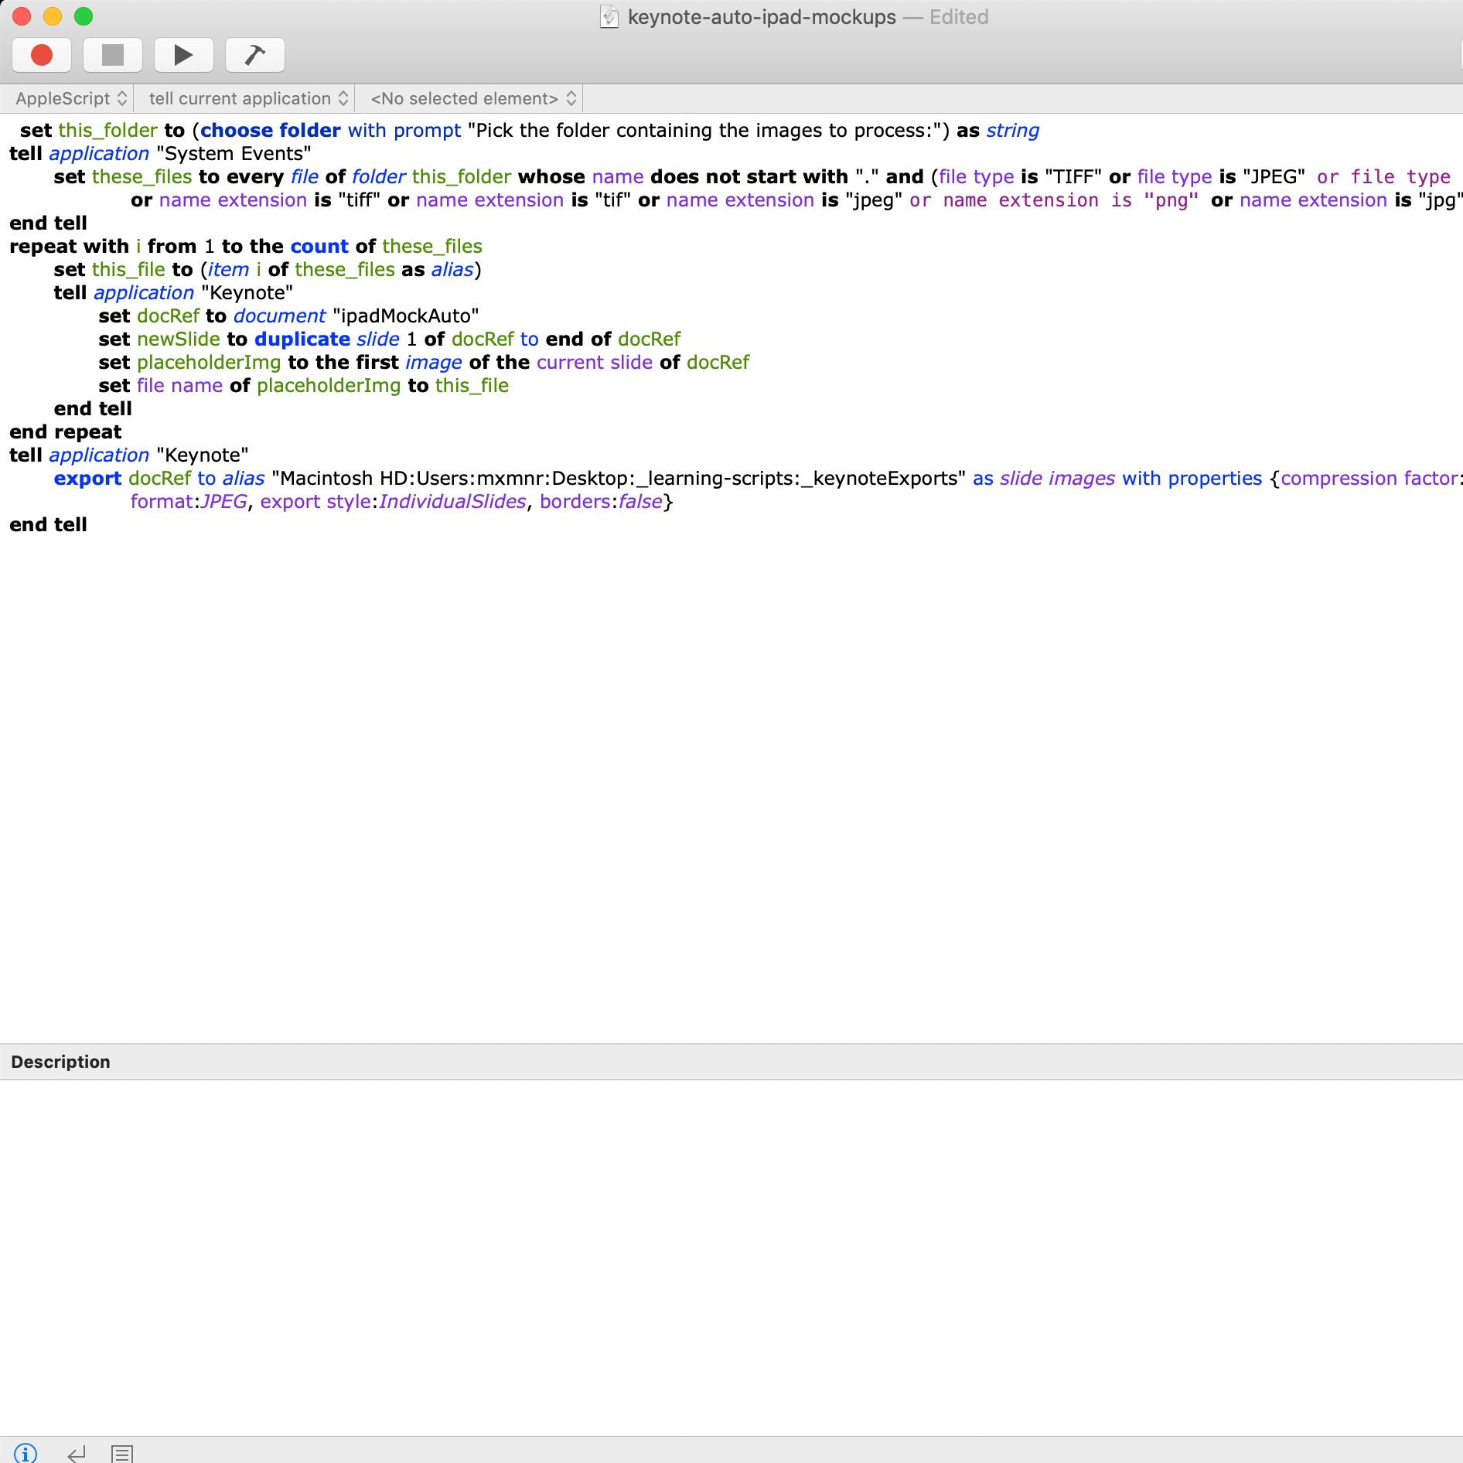This screenshot has height=1463, width=1463.
Task: Run the script with the Play button
Action: click(x=184, y=55)
